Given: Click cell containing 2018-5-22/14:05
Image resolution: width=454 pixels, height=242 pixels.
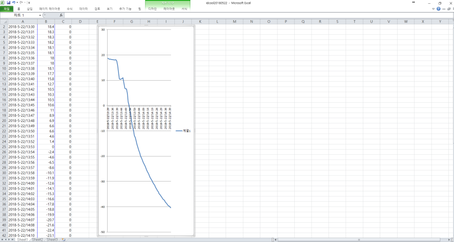Looking at the screenshot, I should coord(23,209).
